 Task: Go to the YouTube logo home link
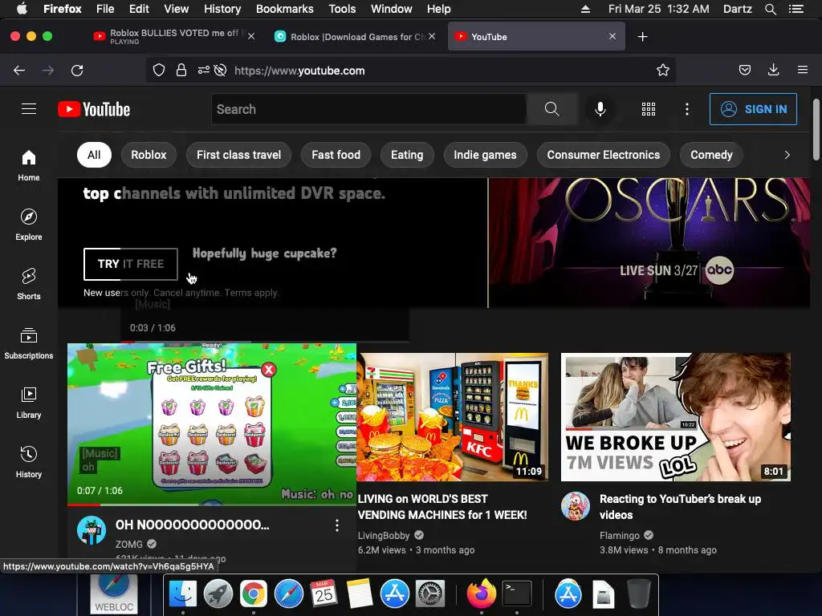click(x=94, y=109)
